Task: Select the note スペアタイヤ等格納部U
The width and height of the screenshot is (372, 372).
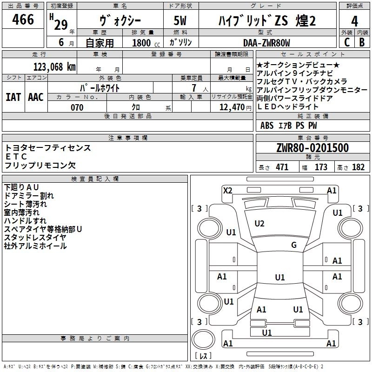Action: tap(43, 229)
